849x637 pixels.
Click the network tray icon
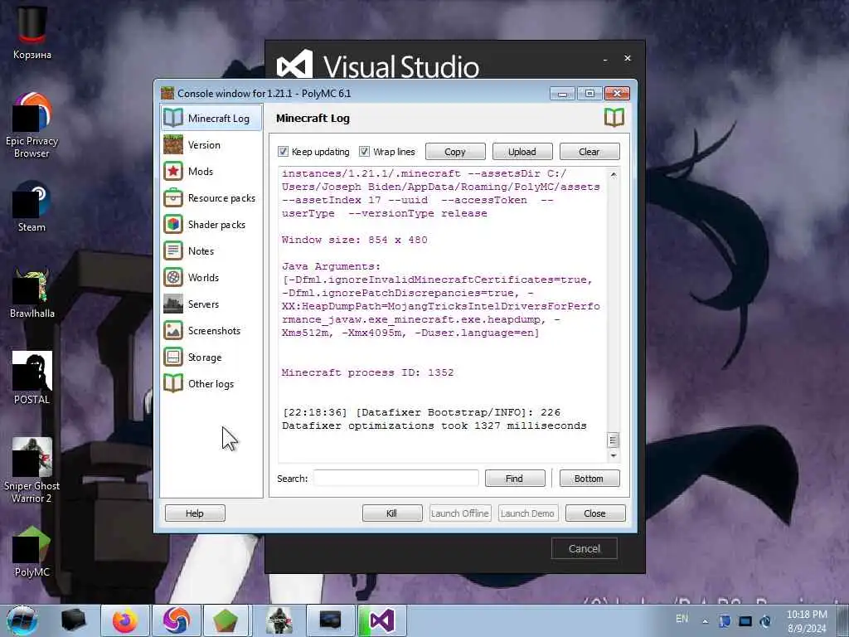pos(745,621)
